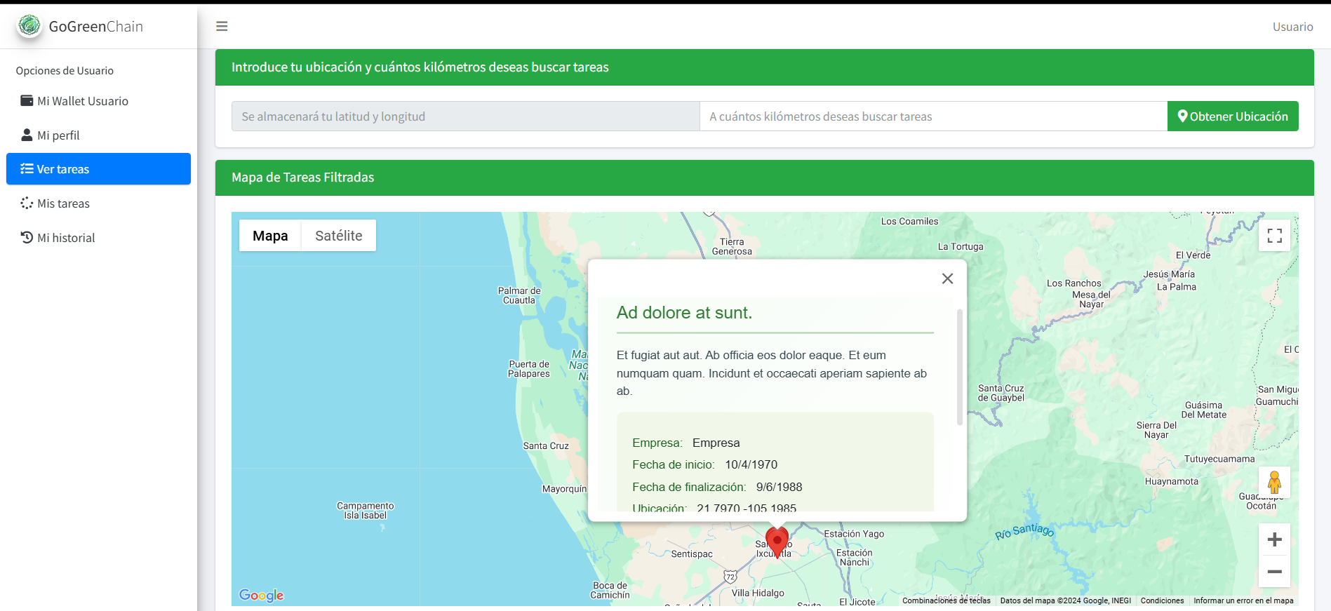Image resolution: width=1331 pixels, height=611 pixels.
Task: Click the Palmar de Cuautla map label
Action: (519, 295)
